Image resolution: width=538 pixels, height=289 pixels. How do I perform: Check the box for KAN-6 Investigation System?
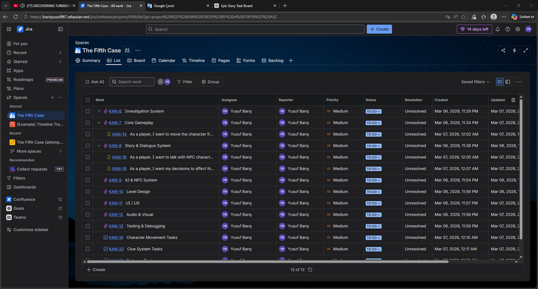(88, 111)
